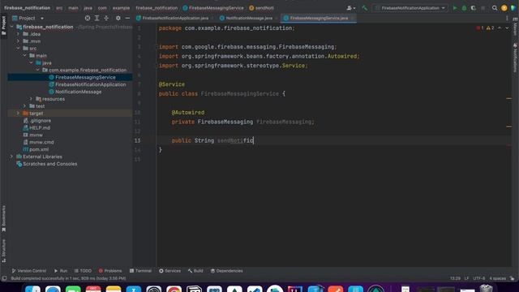Go to previous highlighted error arrow
Image resolution: width=519 pixels, height=292 pixels.
tap(500, 28)
